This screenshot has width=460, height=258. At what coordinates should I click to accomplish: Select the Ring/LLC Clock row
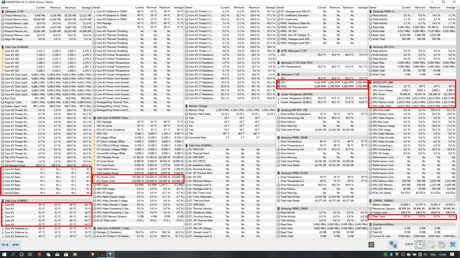click(46, 102)
